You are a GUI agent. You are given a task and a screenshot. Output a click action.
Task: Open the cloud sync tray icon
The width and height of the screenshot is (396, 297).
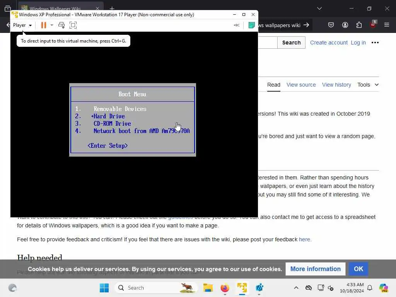[x=309, y=288]
